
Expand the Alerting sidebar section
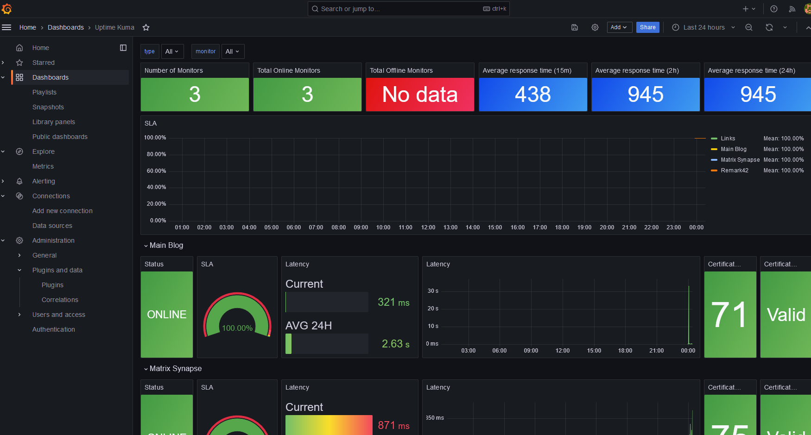(x=3, y=181)
